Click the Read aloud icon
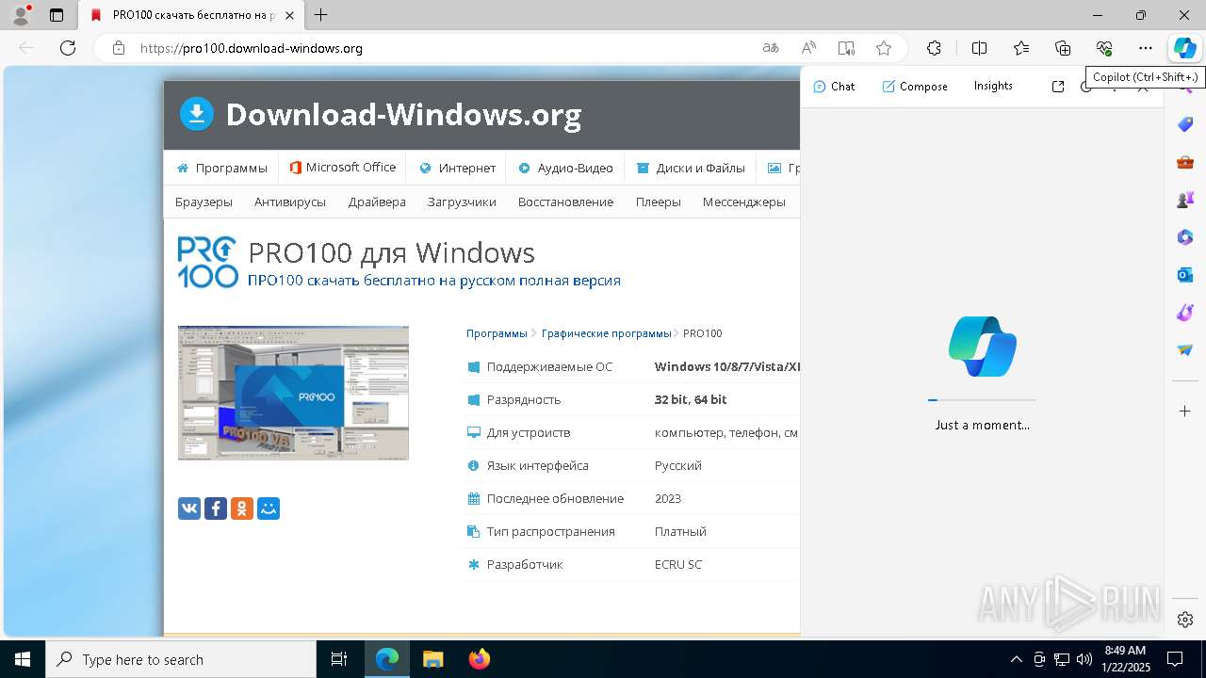 (x=808, y=48)
